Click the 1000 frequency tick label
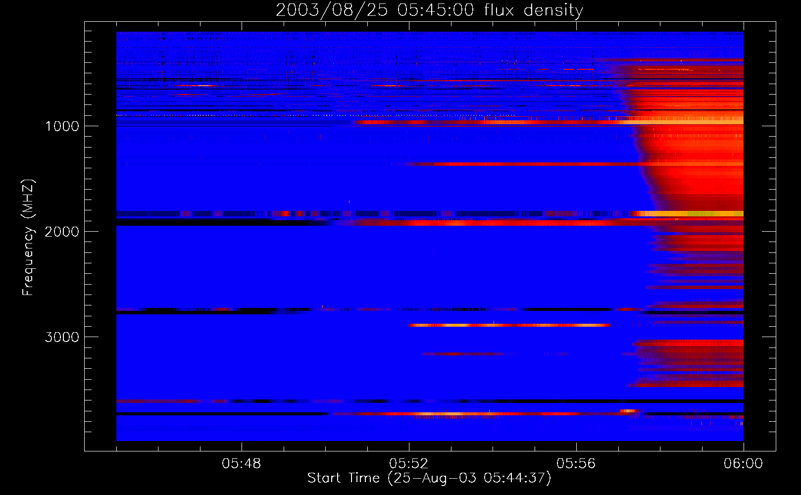The width and height of the screenshot is (801, 495). 62,126
